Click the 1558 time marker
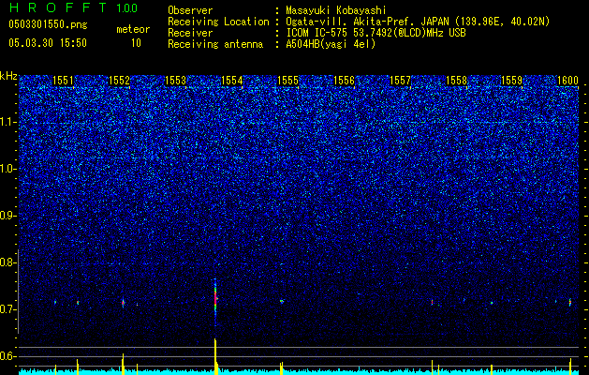This screenshot has width=589, height=375. [456, 81]
